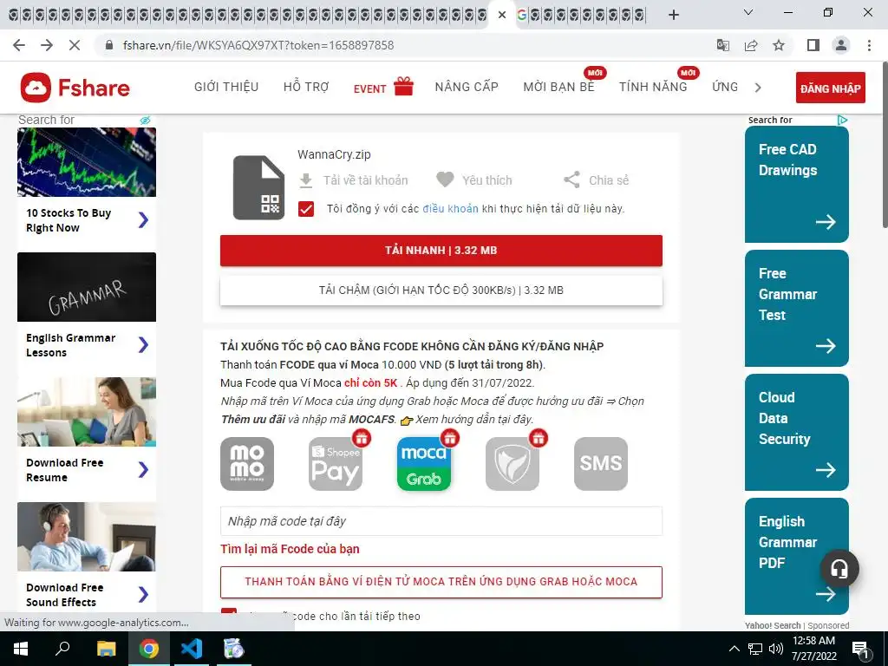Click the download-to-account arrow icon

(306, 180)
